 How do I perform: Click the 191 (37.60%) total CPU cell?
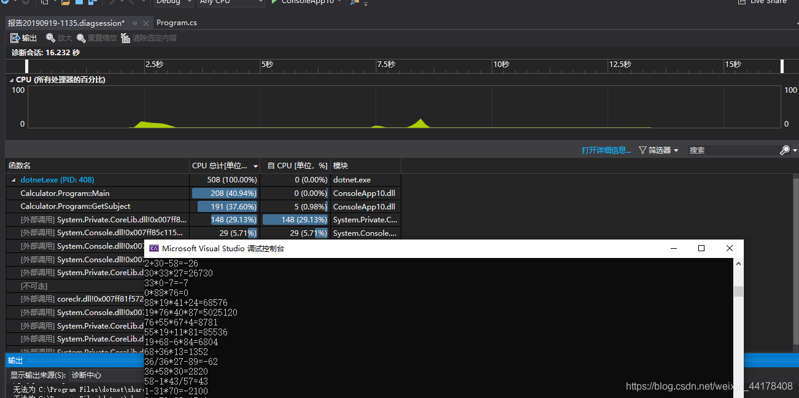(x=225, y=206)
